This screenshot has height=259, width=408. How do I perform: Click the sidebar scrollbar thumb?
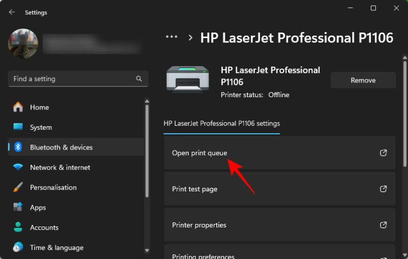(x=147, y=151)
